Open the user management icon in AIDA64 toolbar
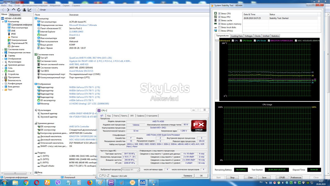Viewport: 330px width, 186px height. coord(24,10)
